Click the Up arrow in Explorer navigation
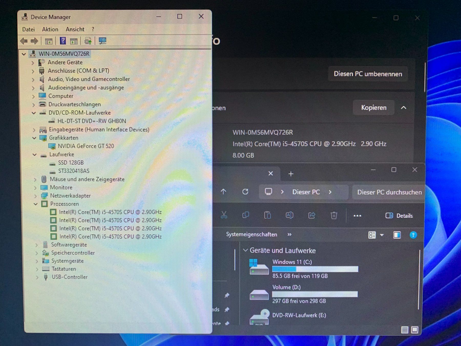The width and height of the screenshot is (461, 346). pos(223,192)
